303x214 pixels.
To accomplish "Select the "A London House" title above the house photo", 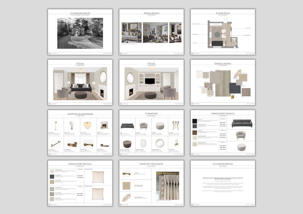I will [x=80, y=13].
